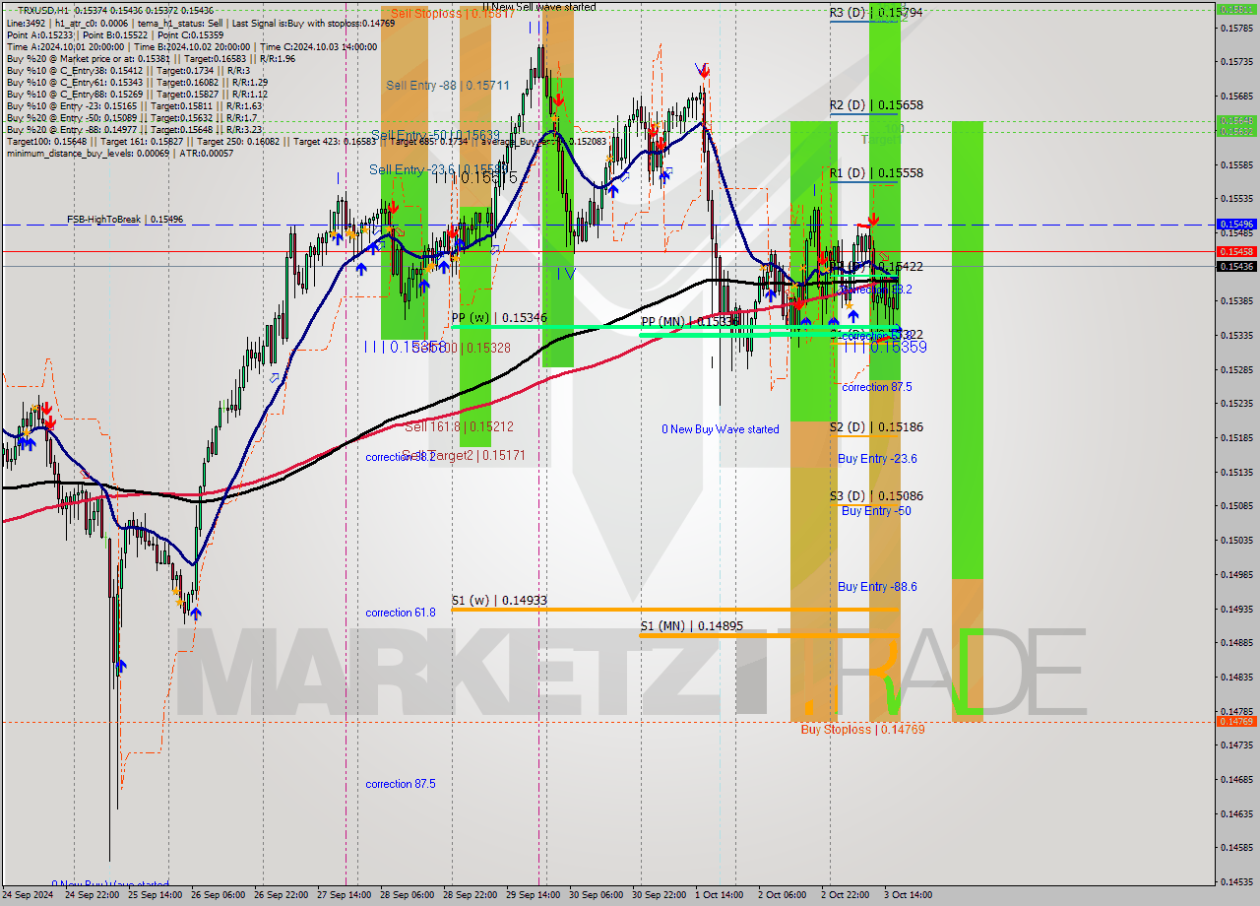Viewport: 1260px width, 906px height.
Task: Click the TRXUSD,H1 chart title
Action: coord(44,9)
